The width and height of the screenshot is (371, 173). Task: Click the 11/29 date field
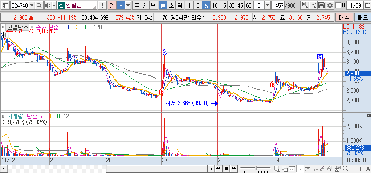[x=355, y=5]
